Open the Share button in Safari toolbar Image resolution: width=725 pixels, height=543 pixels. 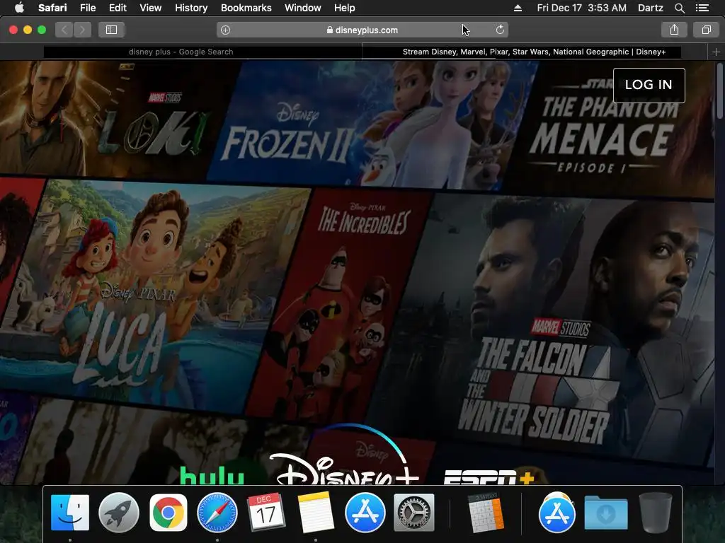click(x=674, y=30)
